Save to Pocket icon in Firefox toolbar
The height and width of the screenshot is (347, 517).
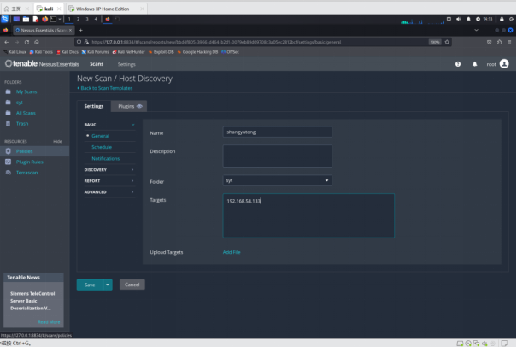click(490, 42)
